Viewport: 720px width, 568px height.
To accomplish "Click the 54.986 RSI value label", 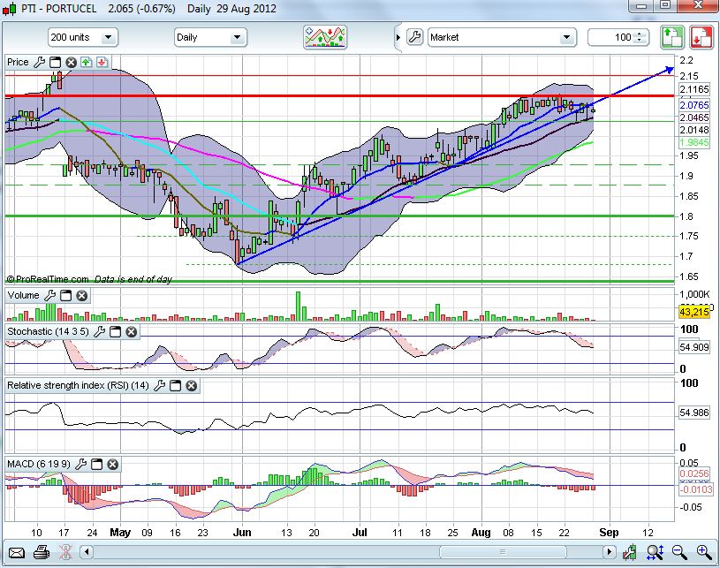I will point(693,413).
